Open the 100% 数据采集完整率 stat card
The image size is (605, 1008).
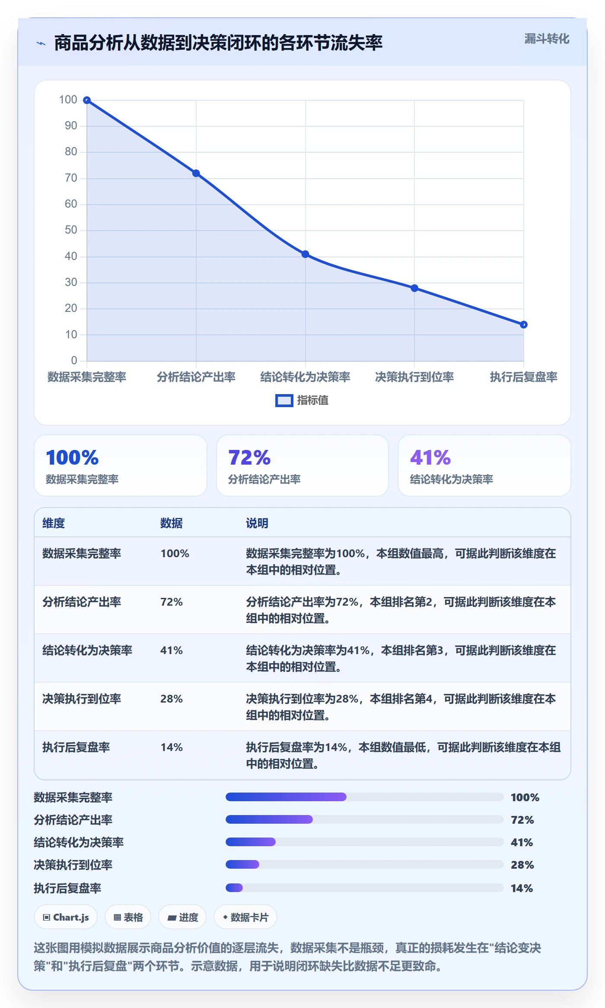[121, 465]
